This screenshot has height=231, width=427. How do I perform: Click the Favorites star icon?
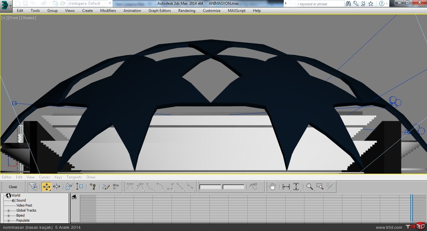pos(371,3)
